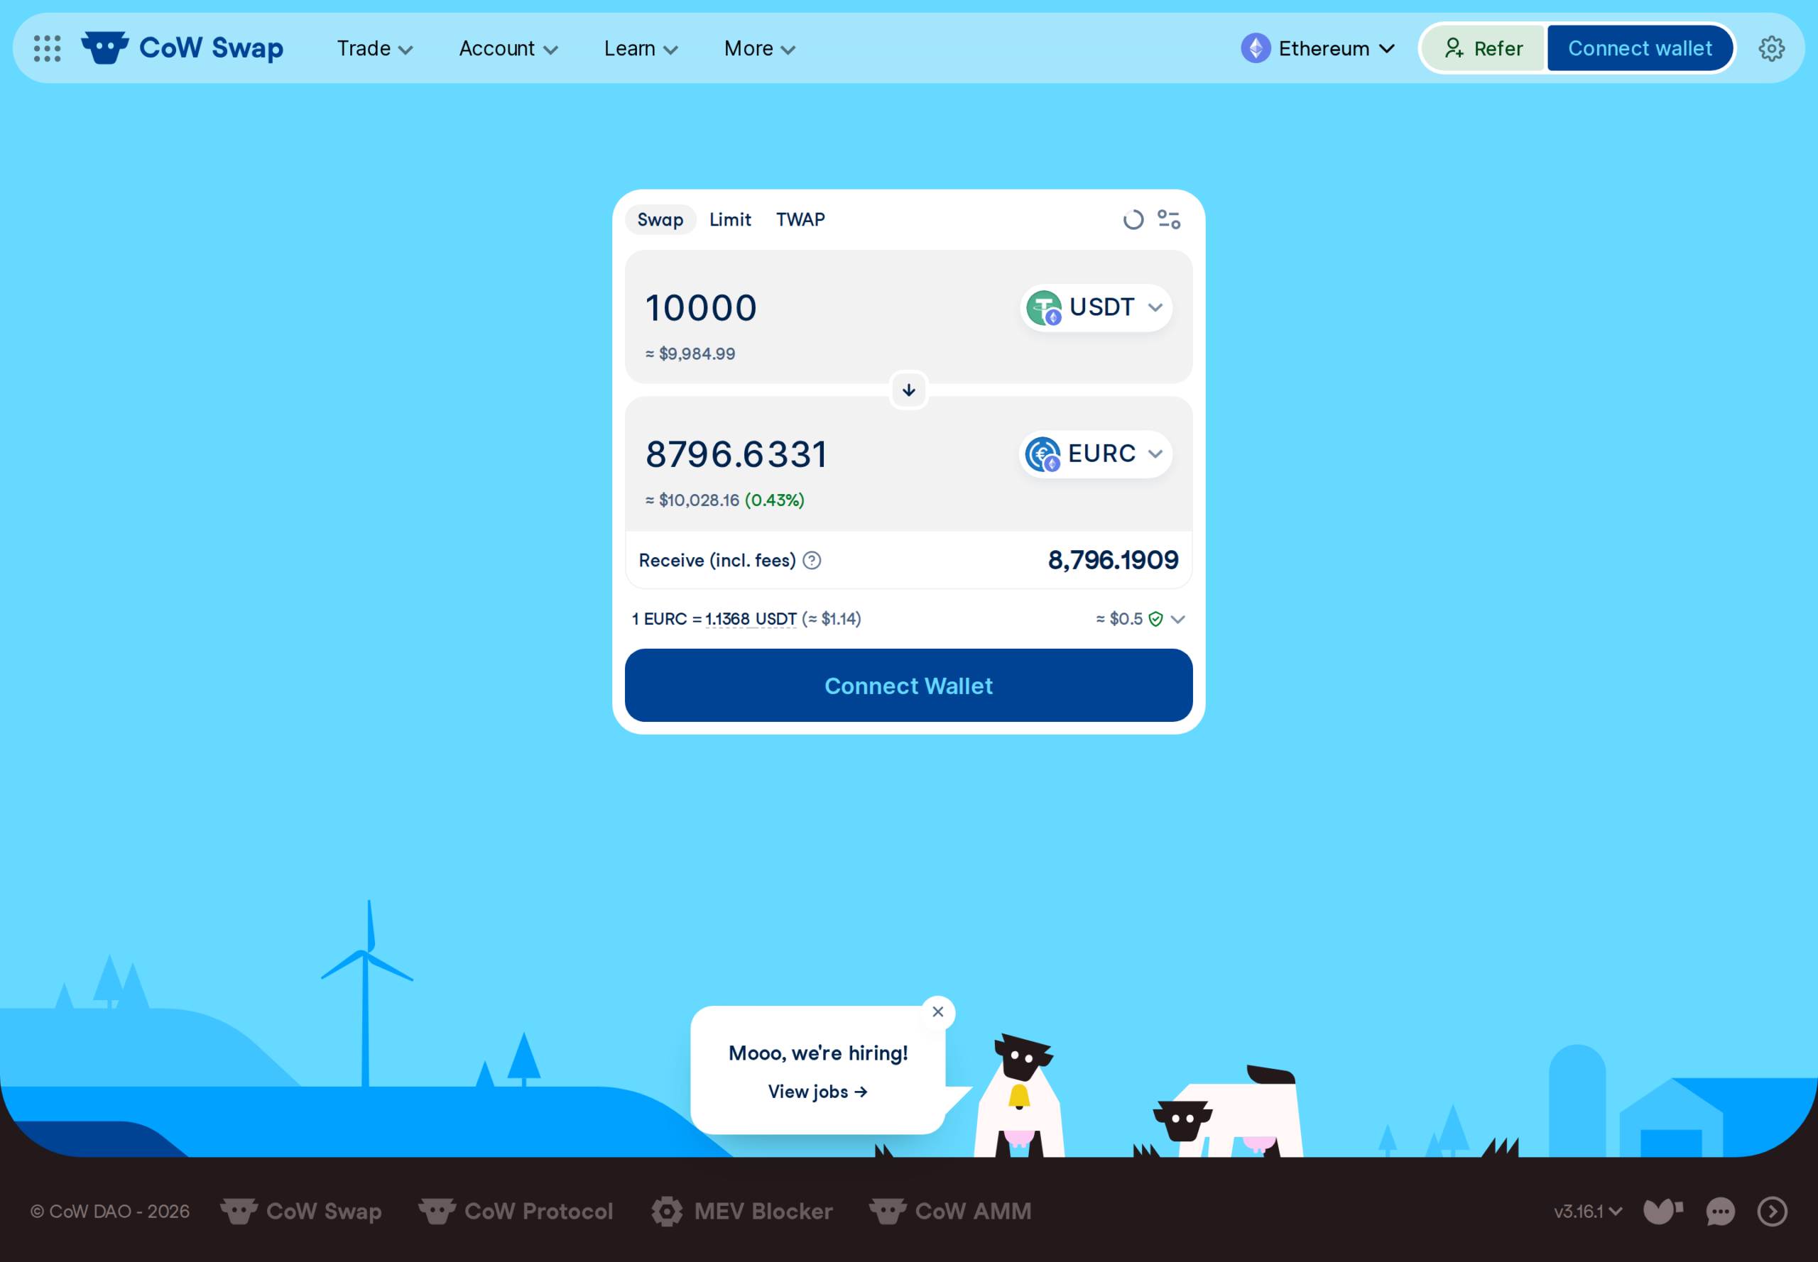The image size is (1818, 1262).
Task: Click the ≈ $10,028.16 buy value
Action: pos(692,500)
